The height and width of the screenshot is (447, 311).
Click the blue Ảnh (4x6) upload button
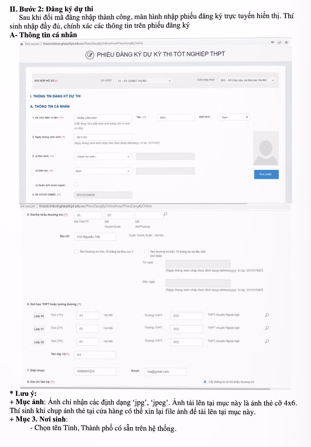[x=266, y=174]
